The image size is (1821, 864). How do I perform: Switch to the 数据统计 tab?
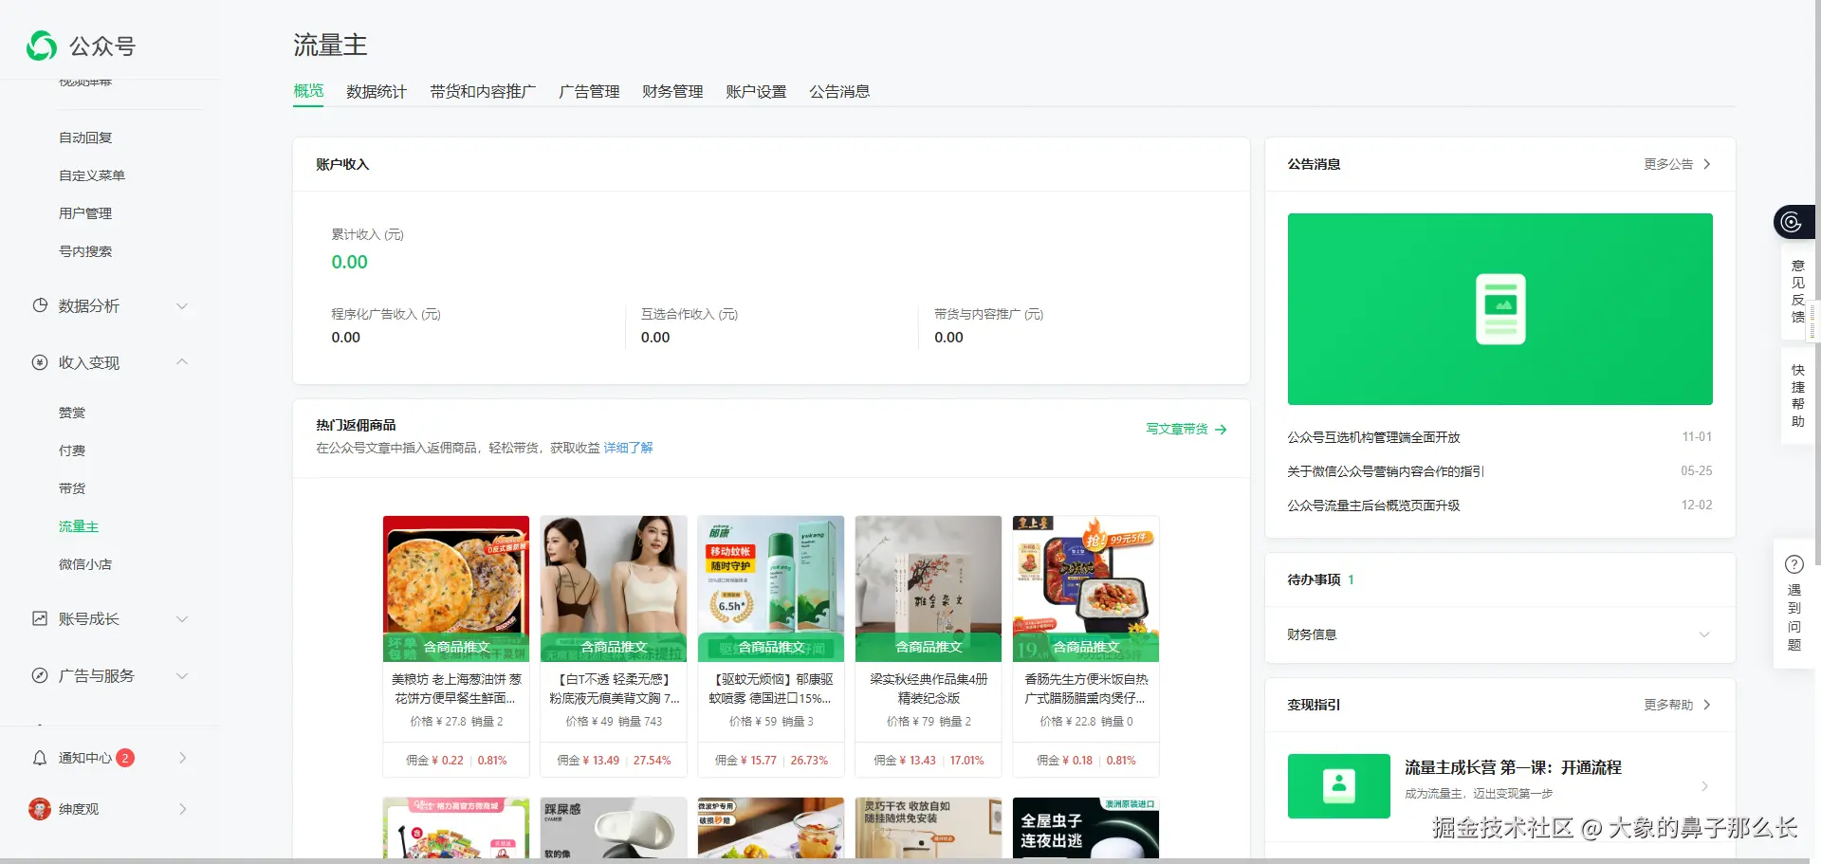(377, 91)
